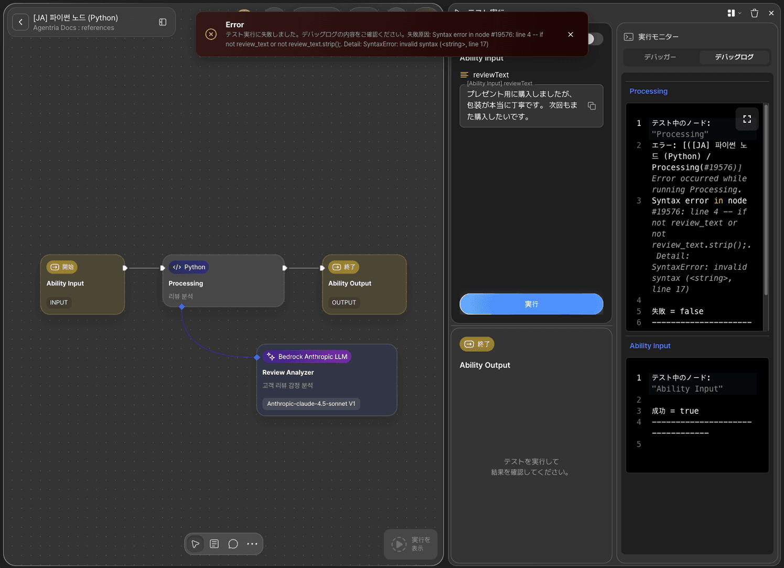Open the notes tool in canvas toolbar
784x568 pixels.
(x=214, y=544)
